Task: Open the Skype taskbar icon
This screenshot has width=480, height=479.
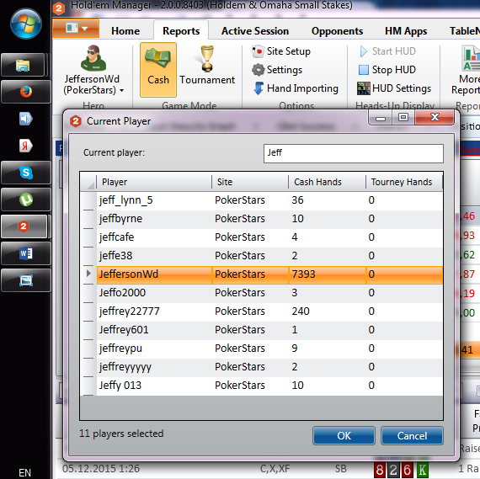Action: 26,173
